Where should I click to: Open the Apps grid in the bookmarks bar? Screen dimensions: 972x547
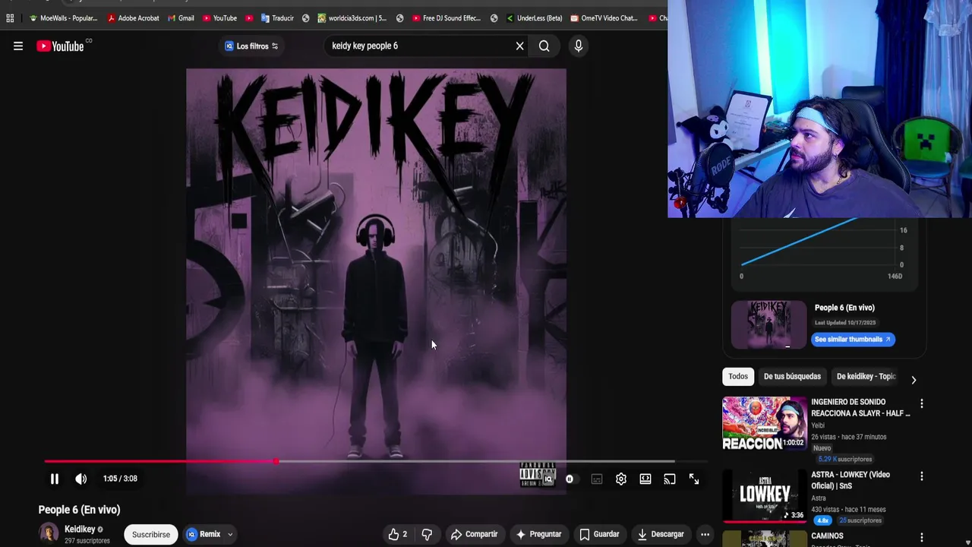point(10,18)
